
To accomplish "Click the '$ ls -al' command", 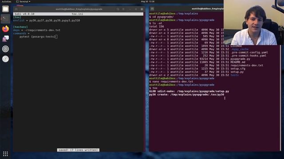I will (x=156, y=23).
